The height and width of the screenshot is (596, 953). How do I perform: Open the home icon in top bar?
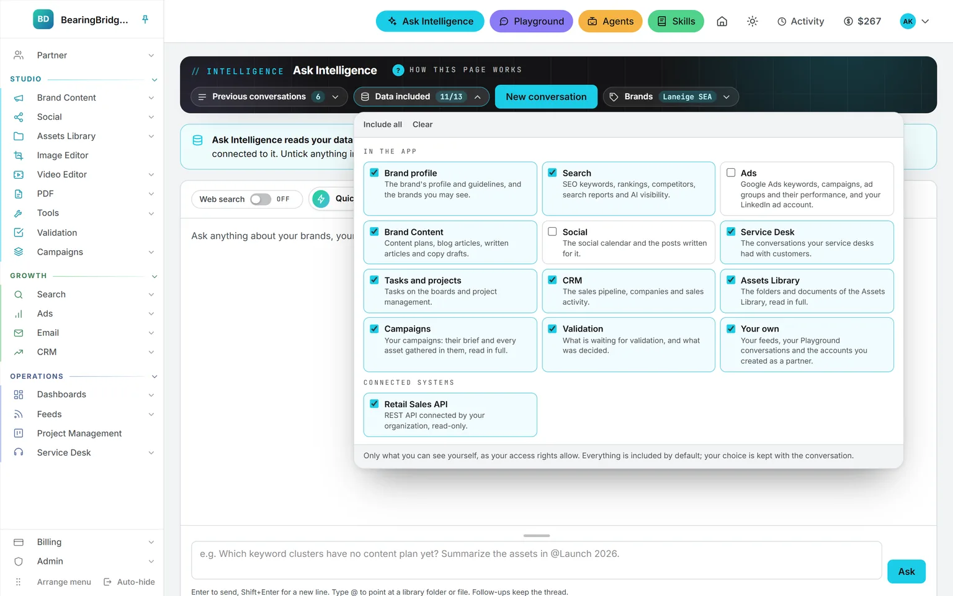tap(722, 21)
